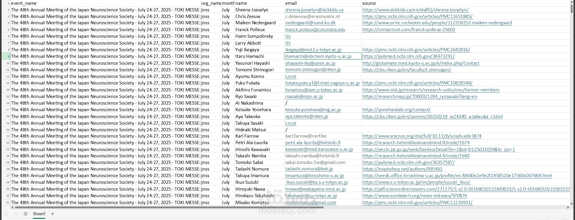Select the Tomoko Sakai name cell
The width and height of the screenshot is (575, 220).
[x=259, y=162]
